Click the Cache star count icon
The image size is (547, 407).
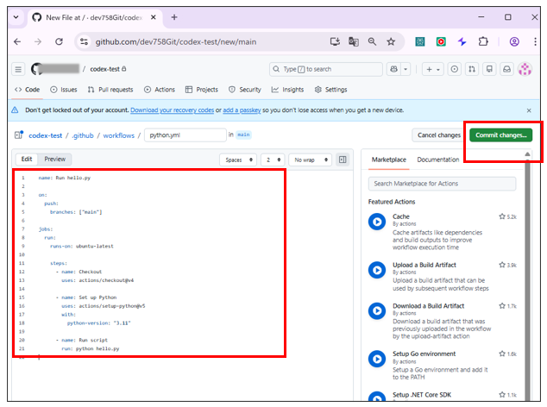(x=502, y=216)
